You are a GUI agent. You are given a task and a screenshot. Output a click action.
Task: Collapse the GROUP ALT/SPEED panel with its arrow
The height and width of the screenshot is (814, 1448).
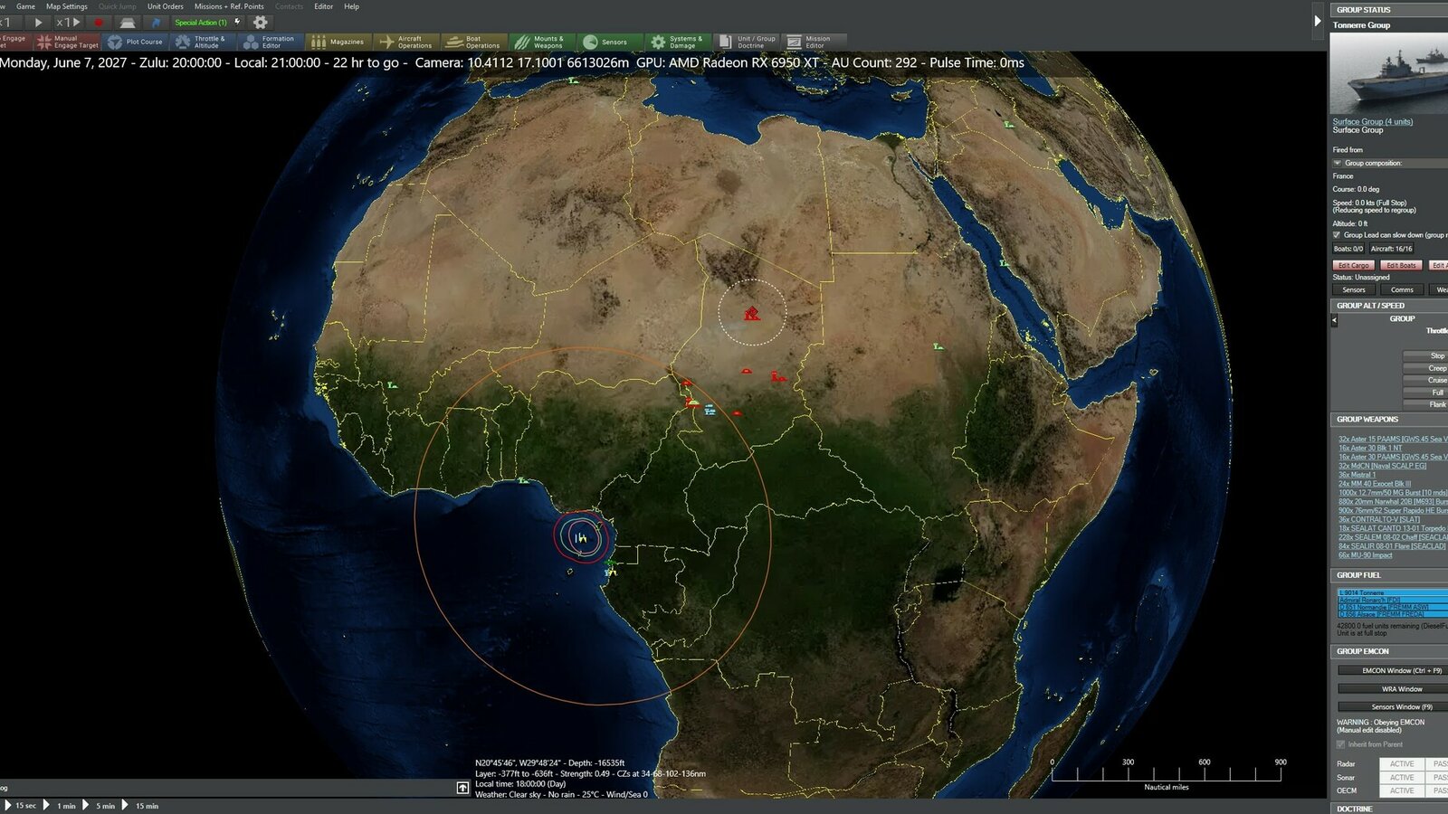click(1335, 319)
